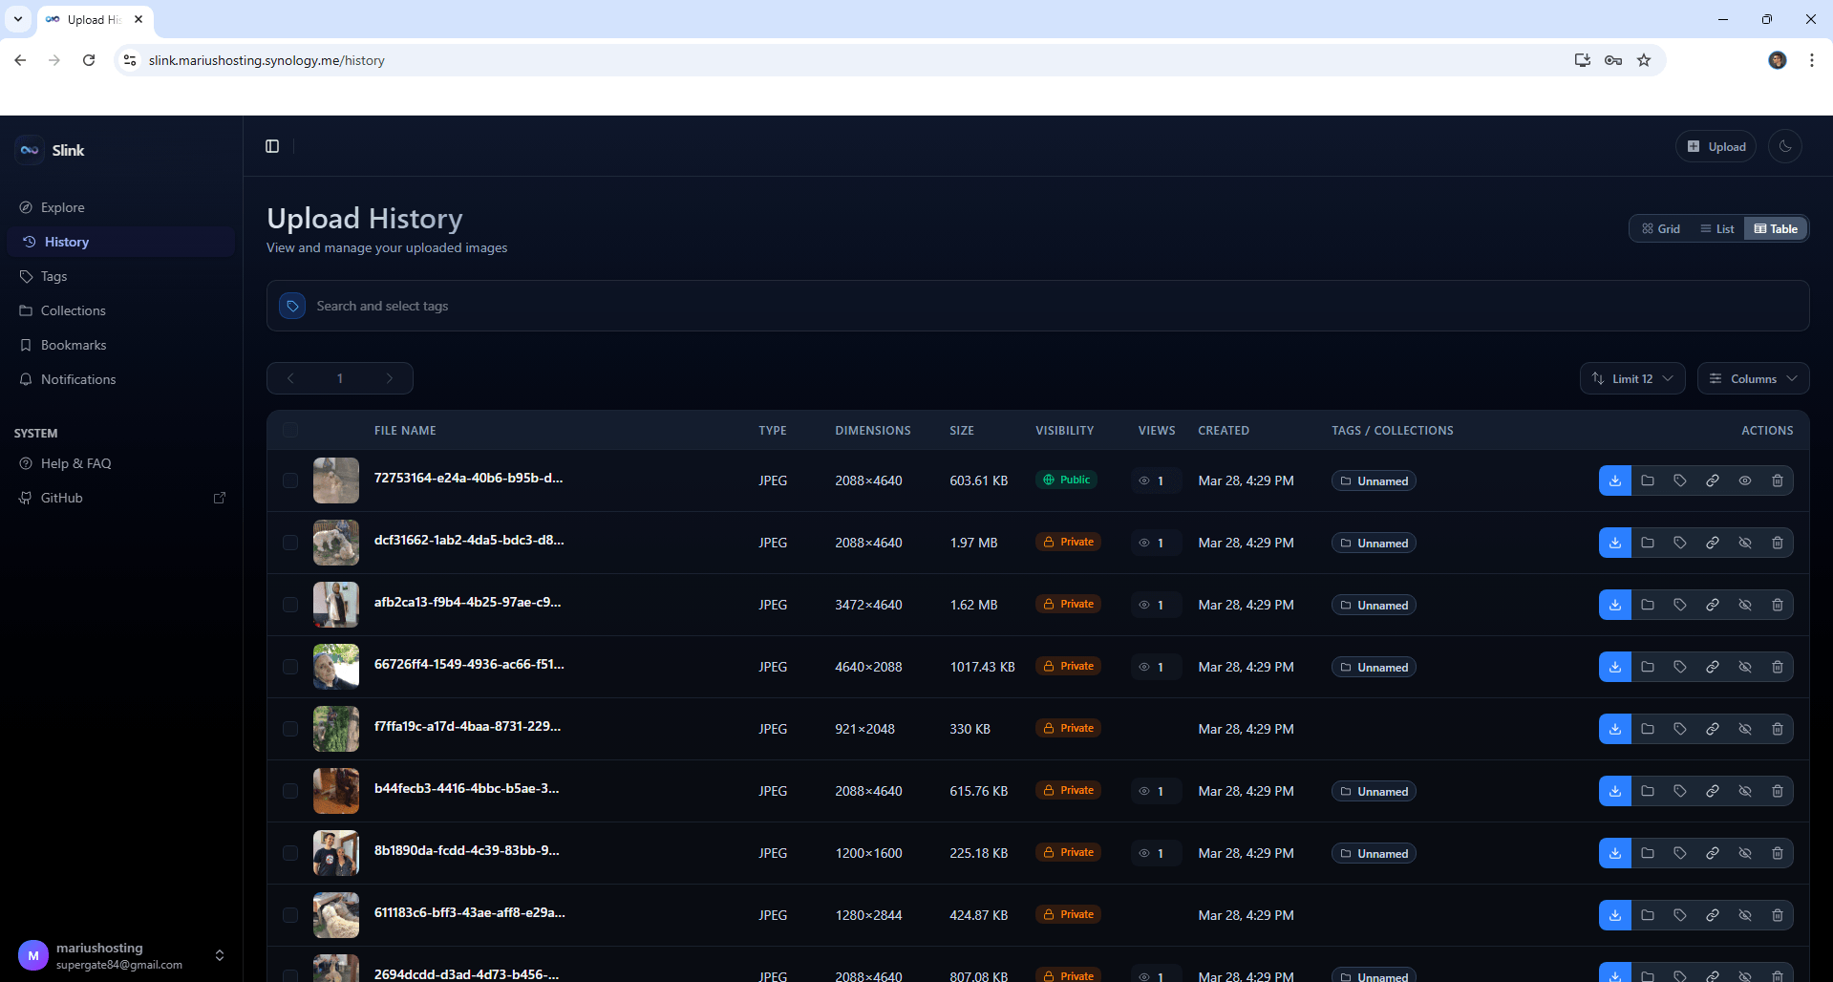The image size is (1833, 982).
Task: Download the image 72753164-e24a-40b6-b95b
Action: click(1614, 480)
